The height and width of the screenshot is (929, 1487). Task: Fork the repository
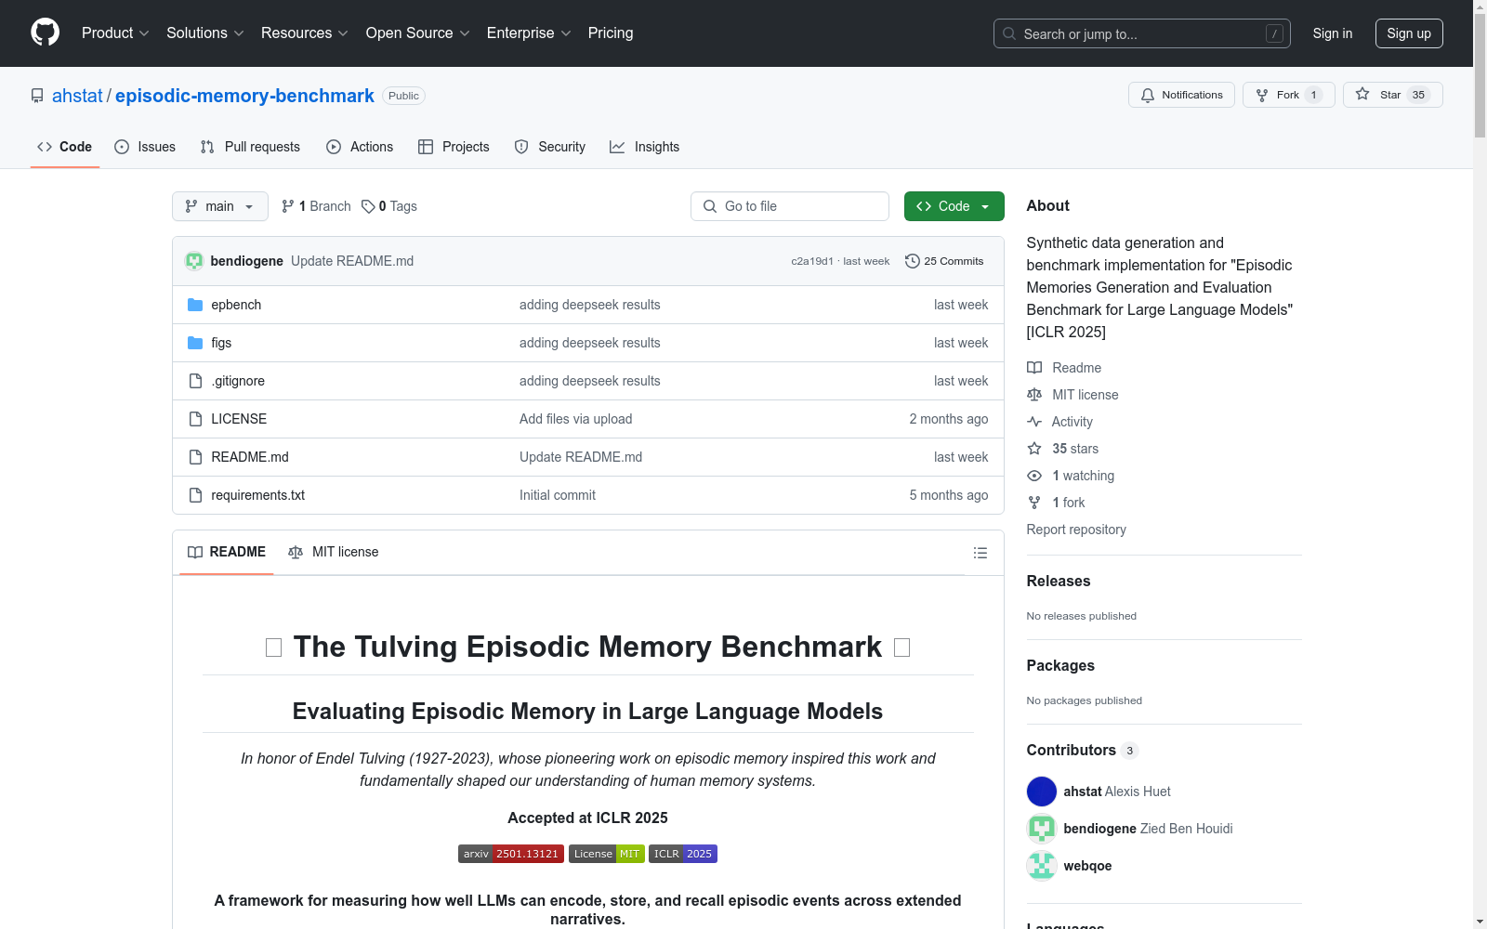click(x=1288, y=95)
